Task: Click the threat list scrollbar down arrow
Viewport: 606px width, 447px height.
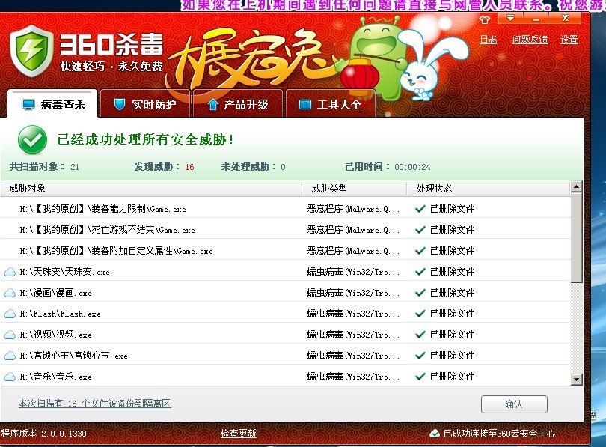Action: pos(577,380)
